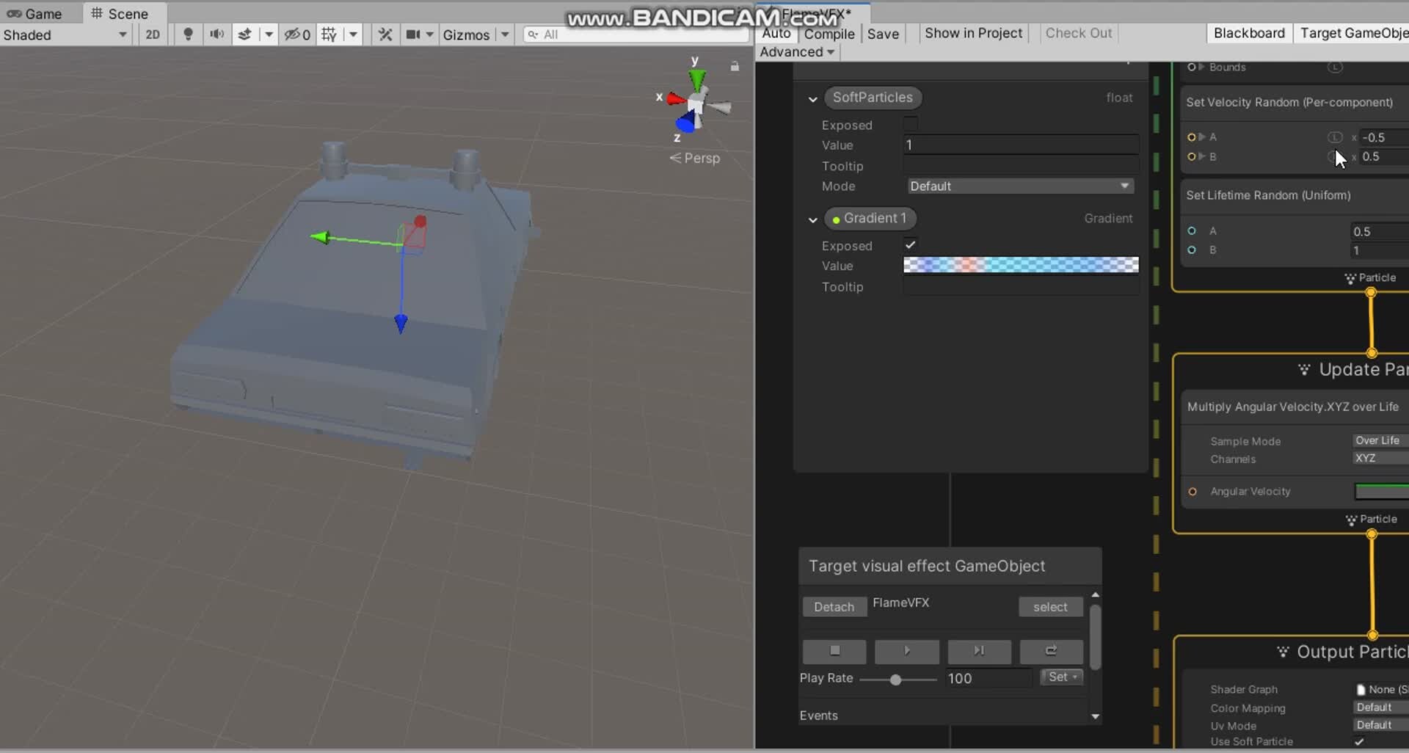Image resolution: width=1409 pixels, height=753 pixels.
Task: Open the component tools cross icon
Action: point(385,34)
